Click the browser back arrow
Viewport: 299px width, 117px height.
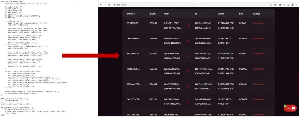(101, 5)
